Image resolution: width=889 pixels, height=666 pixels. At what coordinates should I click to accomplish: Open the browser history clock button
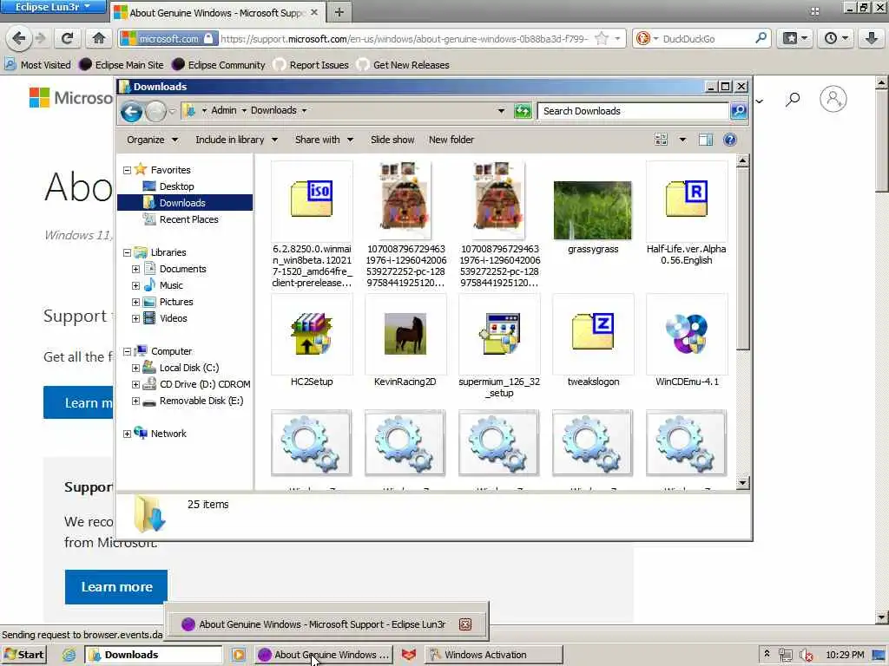(836, 38)
